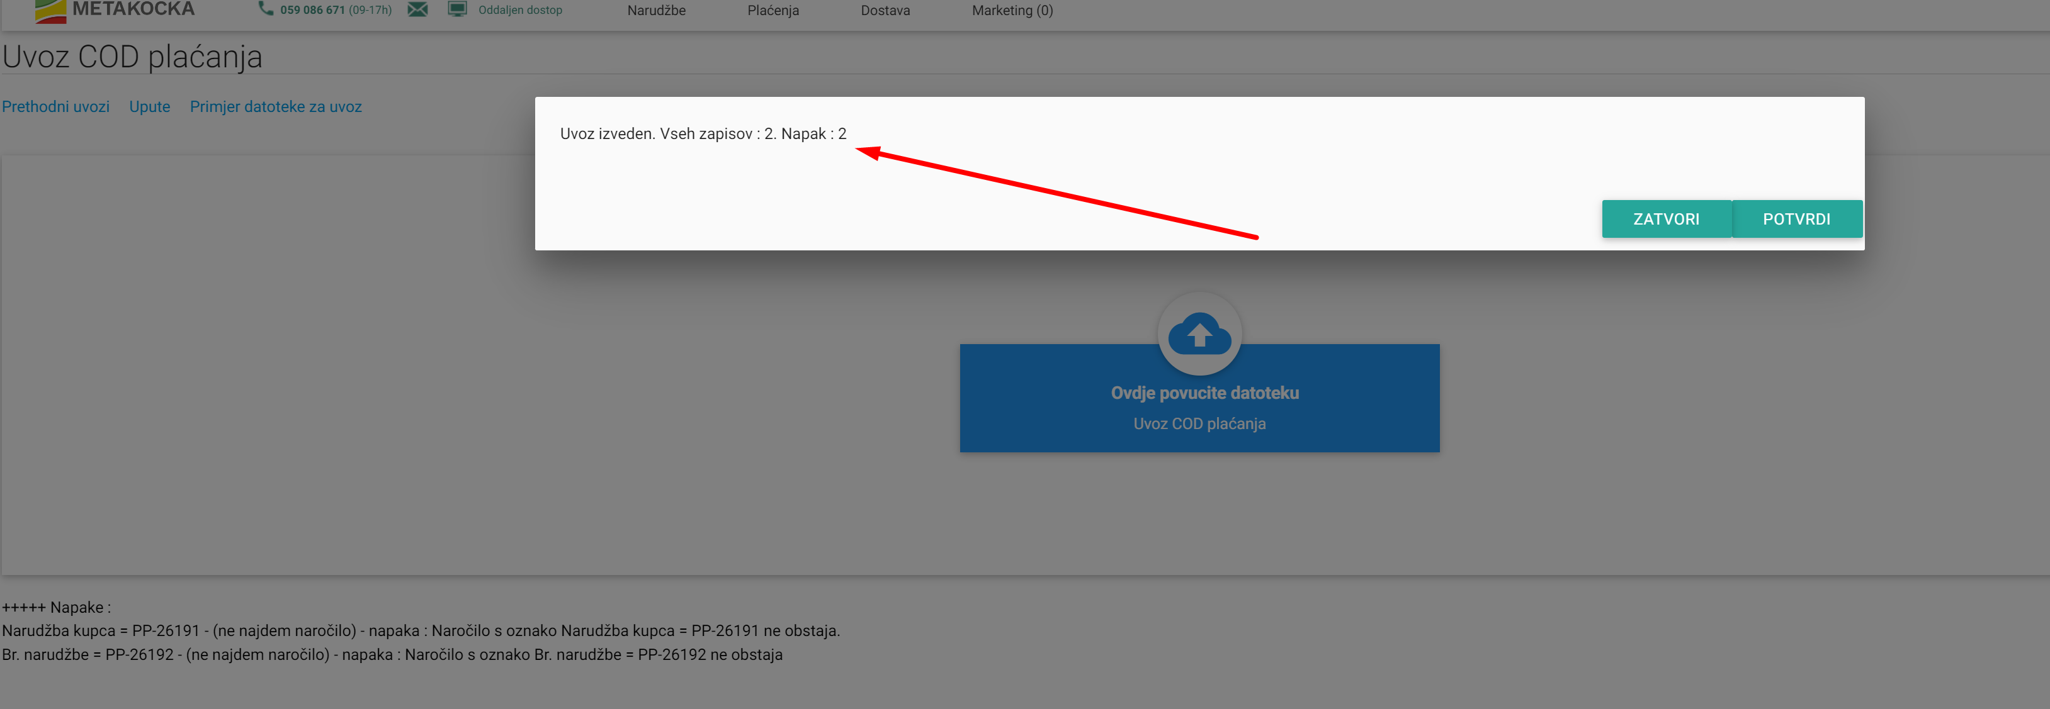Open the Marketing (0) menu
Image resolution: width=2050 pixels, height=709 pixels.
coord(1012,10)
